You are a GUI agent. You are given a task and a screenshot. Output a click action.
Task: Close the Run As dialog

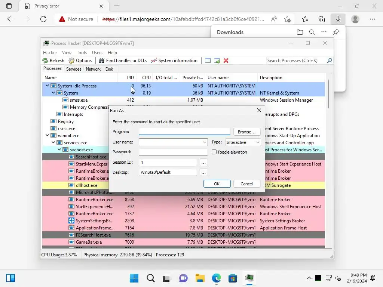259,110
